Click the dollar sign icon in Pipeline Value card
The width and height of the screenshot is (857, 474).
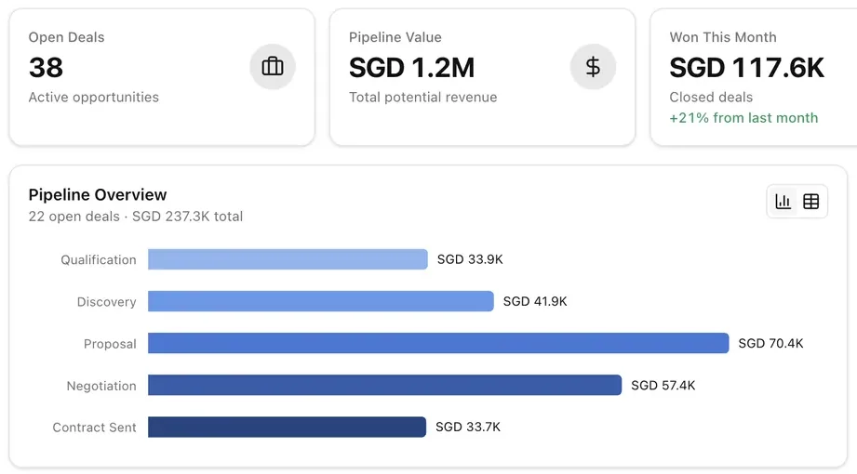[x=593, y=67]
